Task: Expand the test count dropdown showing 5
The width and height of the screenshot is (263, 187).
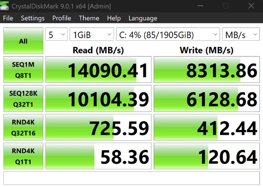Action: pyautogui.click(x=56, y=34)
